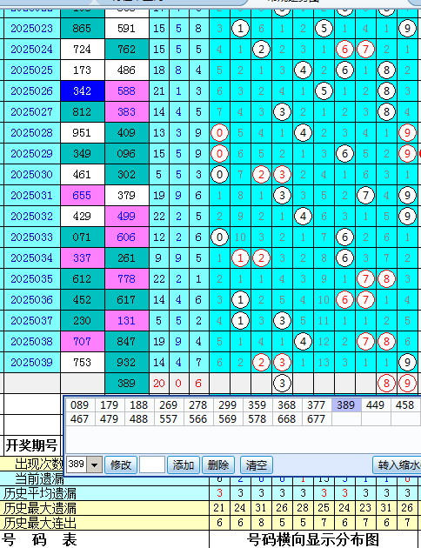Click the 转入缩水 button

click(398, 464)
